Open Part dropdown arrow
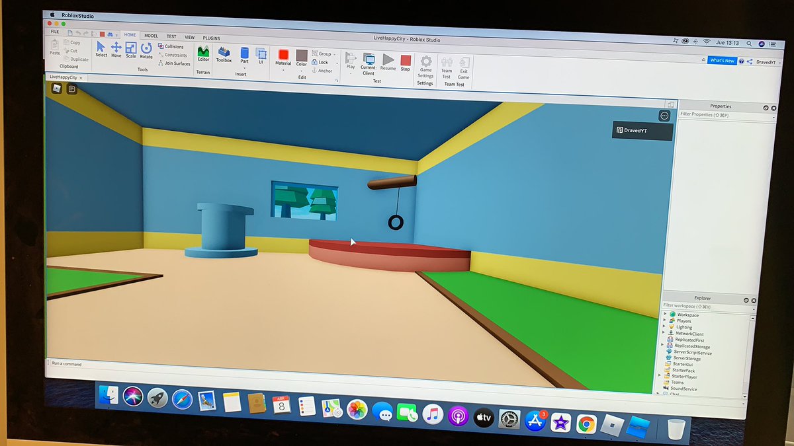794x446 pixels. pos(244,68)
